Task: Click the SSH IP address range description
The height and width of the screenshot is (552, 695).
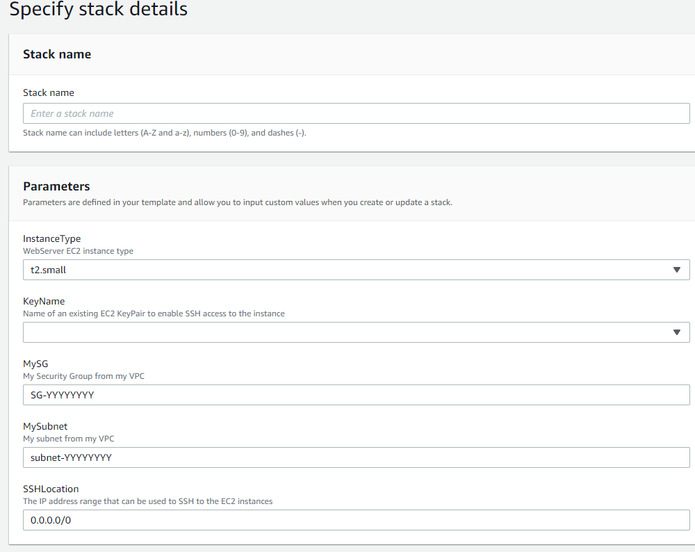Action: pos(147,501)
